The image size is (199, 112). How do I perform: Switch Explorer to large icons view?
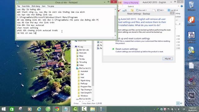point(181,103)
